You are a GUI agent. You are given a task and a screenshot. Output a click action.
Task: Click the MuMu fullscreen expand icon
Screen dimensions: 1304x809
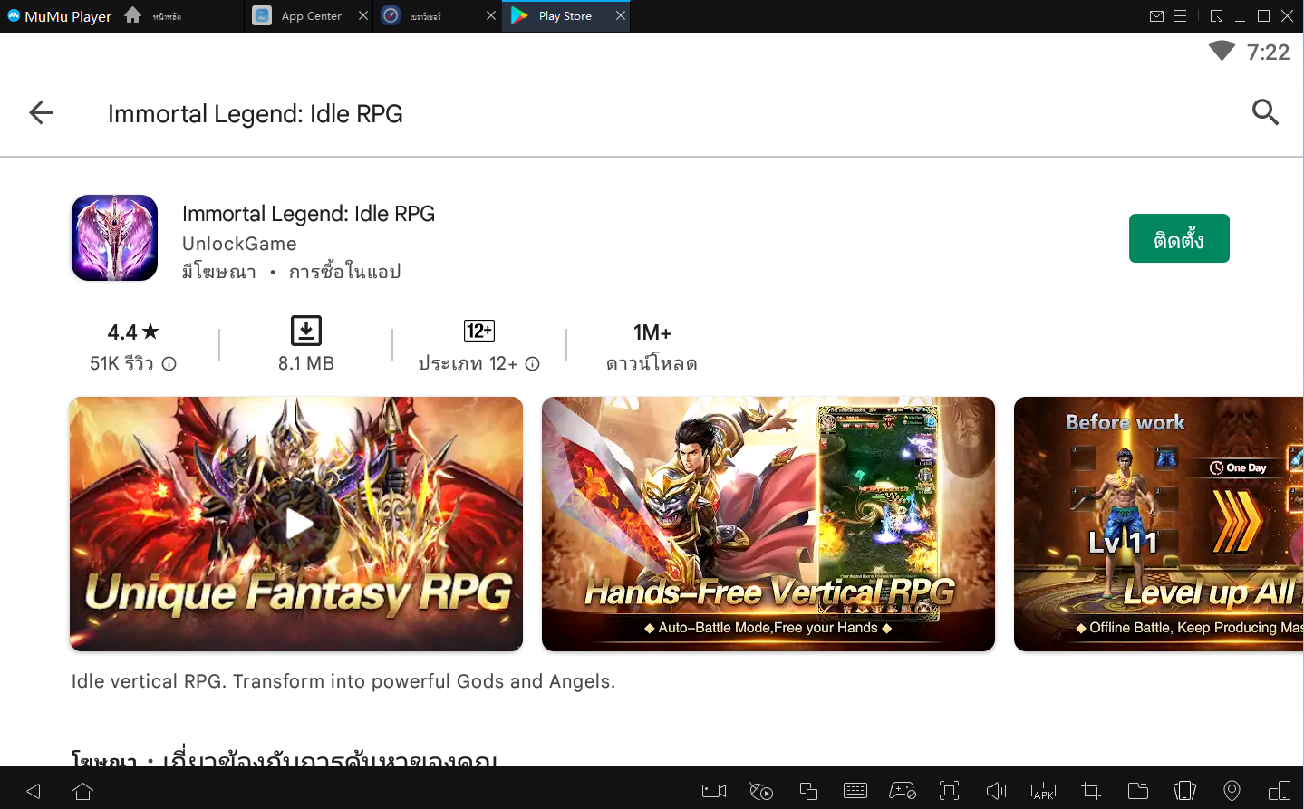click(1216, 16)
